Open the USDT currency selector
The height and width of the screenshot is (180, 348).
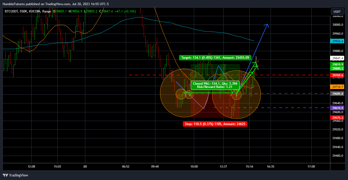tap(337, 12)
